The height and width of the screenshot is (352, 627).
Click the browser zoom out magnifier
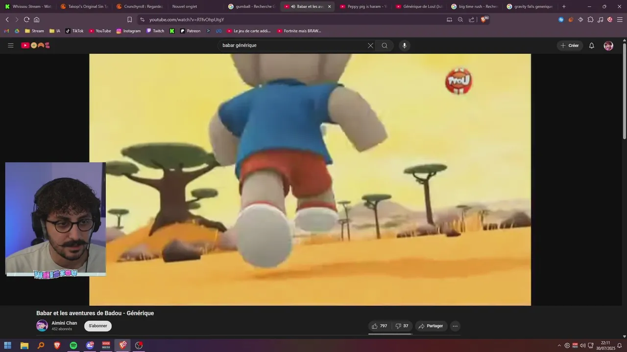460,20
